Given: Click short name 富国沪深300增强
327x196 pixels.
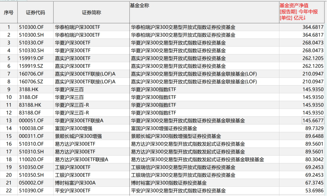Looking at the screenshot, I should coord(73,128).
